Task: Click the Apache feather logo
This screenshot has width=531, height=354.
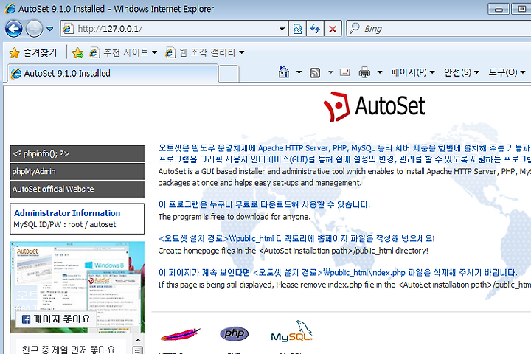Action: [x=180, y=334]
